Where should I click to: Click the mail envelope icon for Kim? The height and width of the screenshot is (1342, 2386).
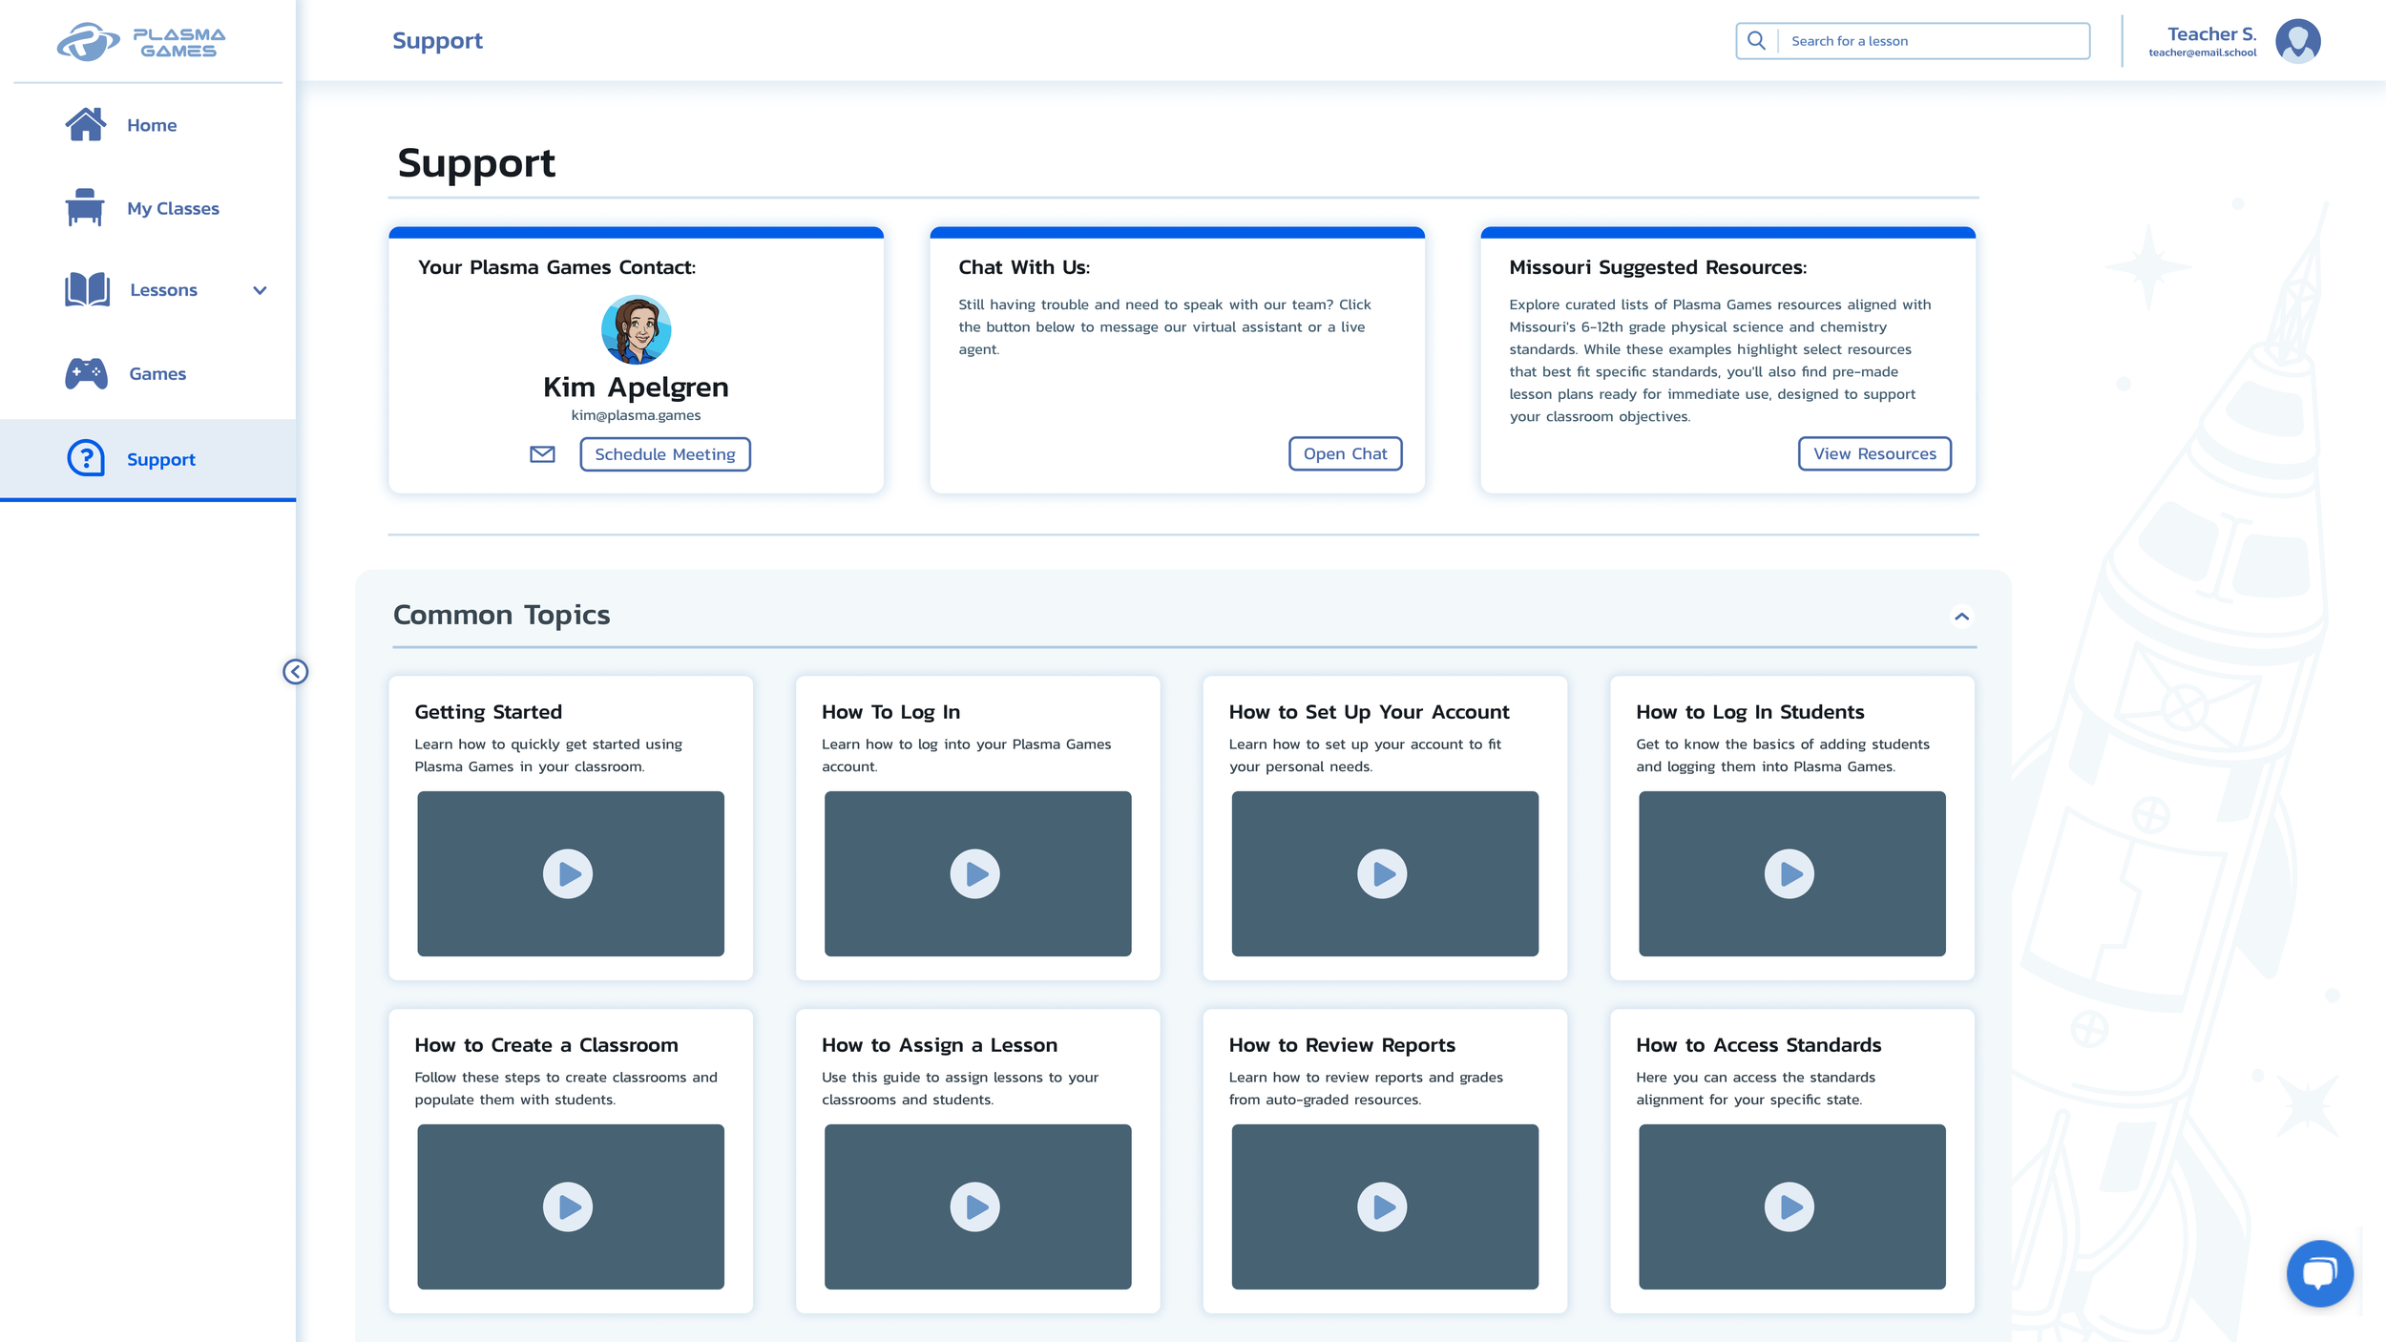click(x=542, y=454)
